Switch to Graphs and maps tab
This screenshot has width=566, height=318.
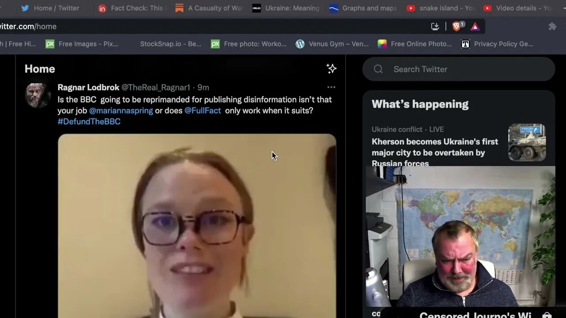tap(363, 8)
